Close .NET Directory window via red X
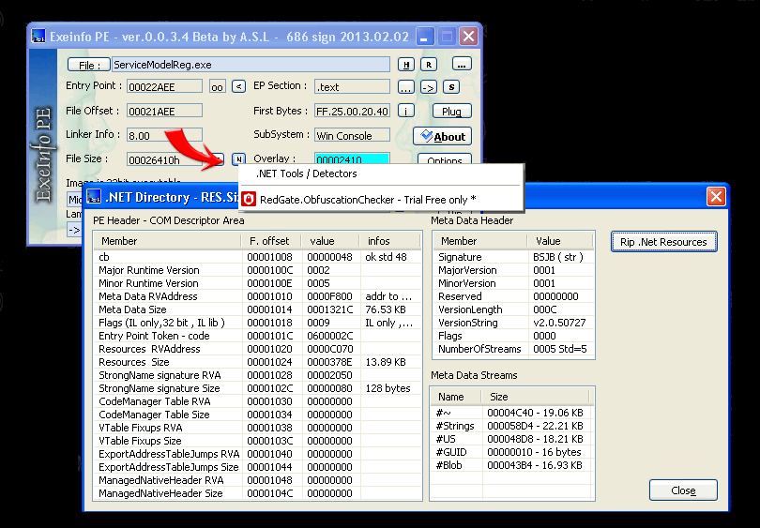This screenshot has width=760, height=528. (716, 197)
